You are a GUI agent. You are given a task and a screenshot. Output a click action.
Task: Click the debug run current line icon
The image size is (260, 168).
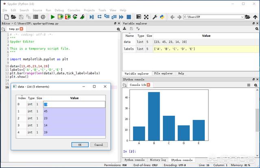click(x=100, y=17)
